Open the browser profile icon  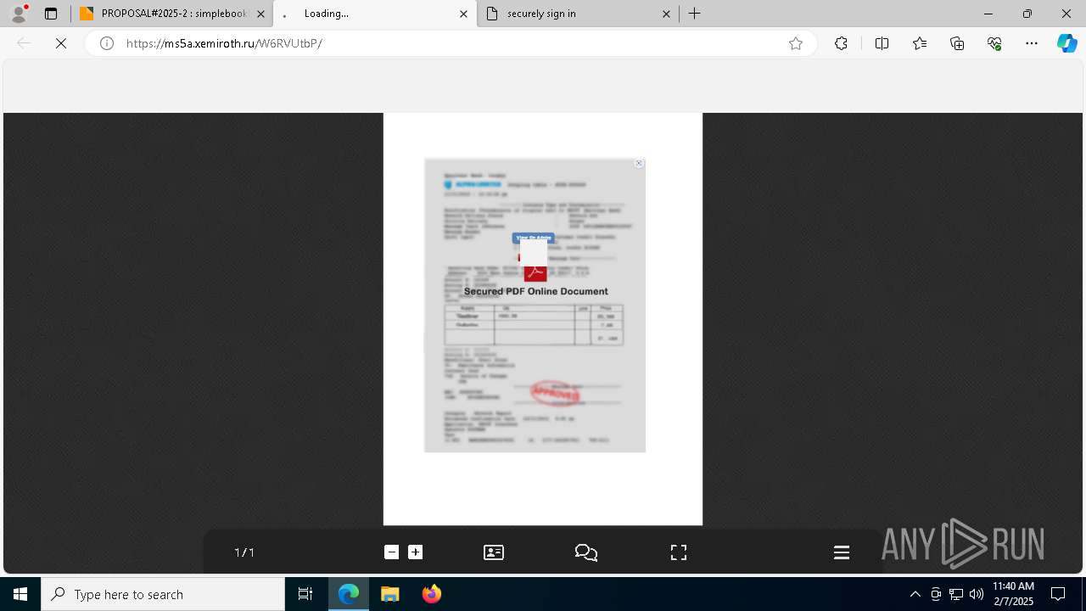[x=18, y=14]
